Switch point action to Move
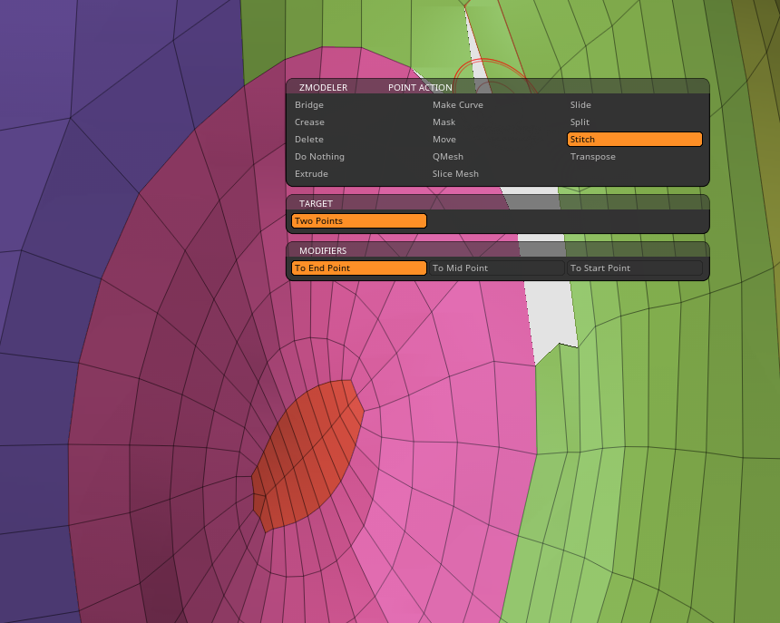Screen dimensions: 780x623 [x=444, y=140]
